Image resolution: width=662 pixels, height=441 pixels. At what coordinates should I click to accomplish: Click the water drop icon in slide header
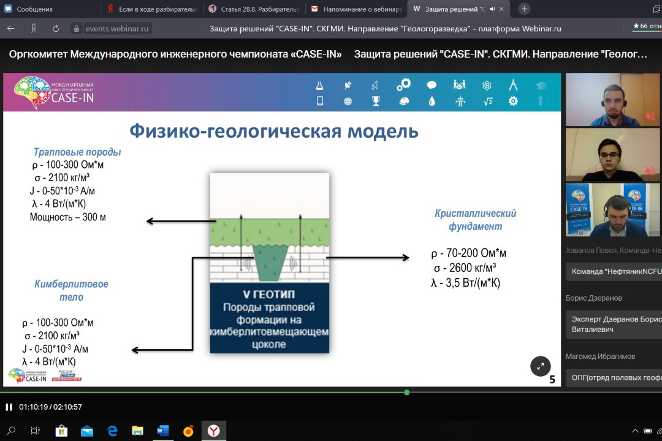(x=432, y=101)
